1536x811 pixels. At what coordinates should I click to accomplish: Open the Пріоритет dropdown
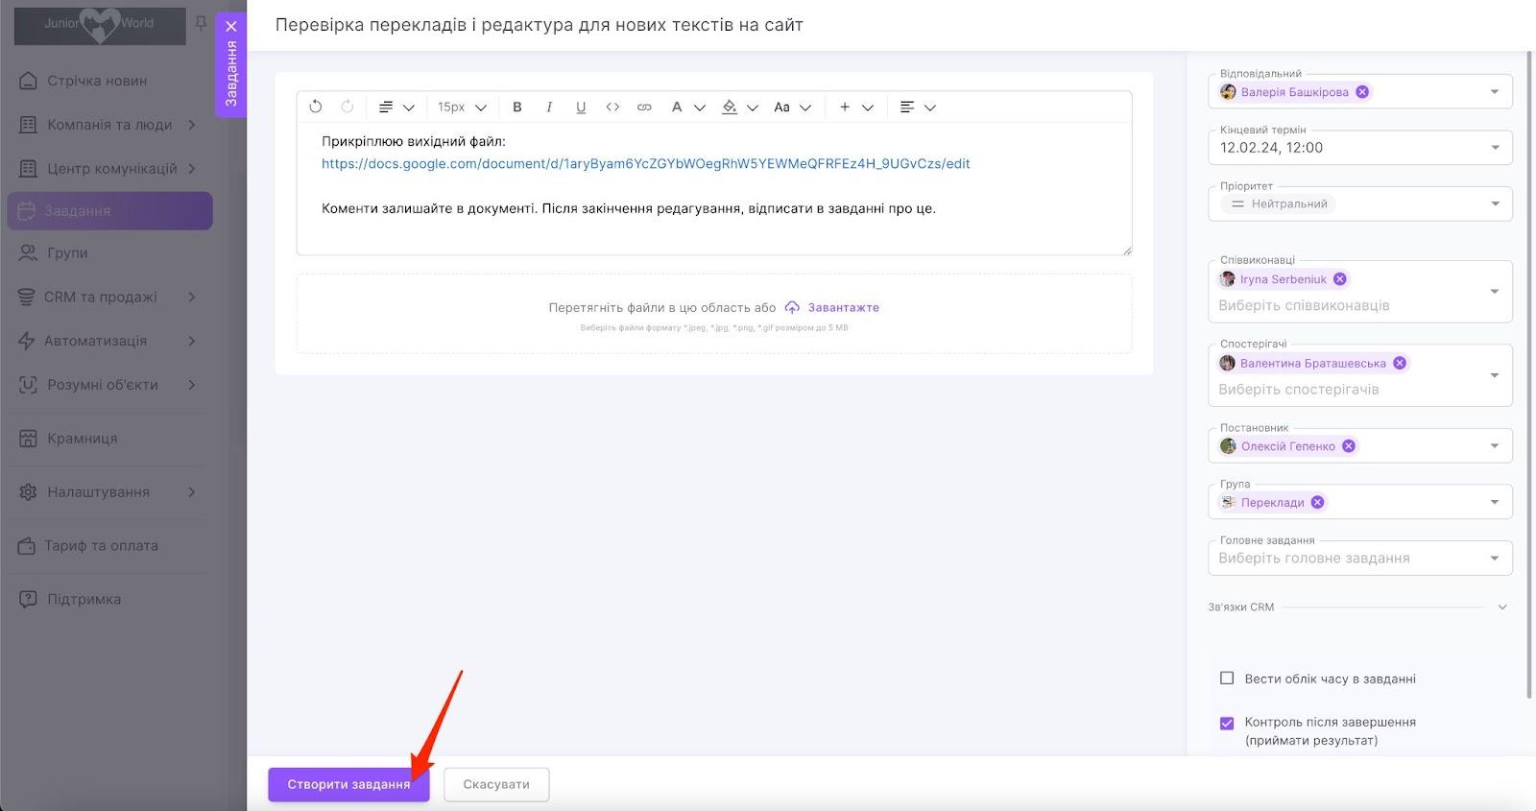click(x=1495, y=203)
